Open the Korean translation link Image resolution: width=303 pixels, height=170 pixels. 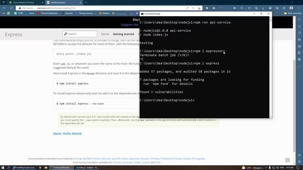pyautogui.click(x=187, y=159)
